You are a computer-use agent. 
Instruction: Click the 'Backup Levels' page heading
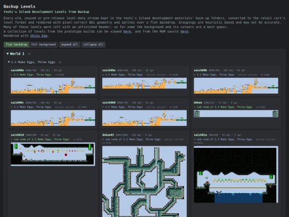[x=19, y=6]
